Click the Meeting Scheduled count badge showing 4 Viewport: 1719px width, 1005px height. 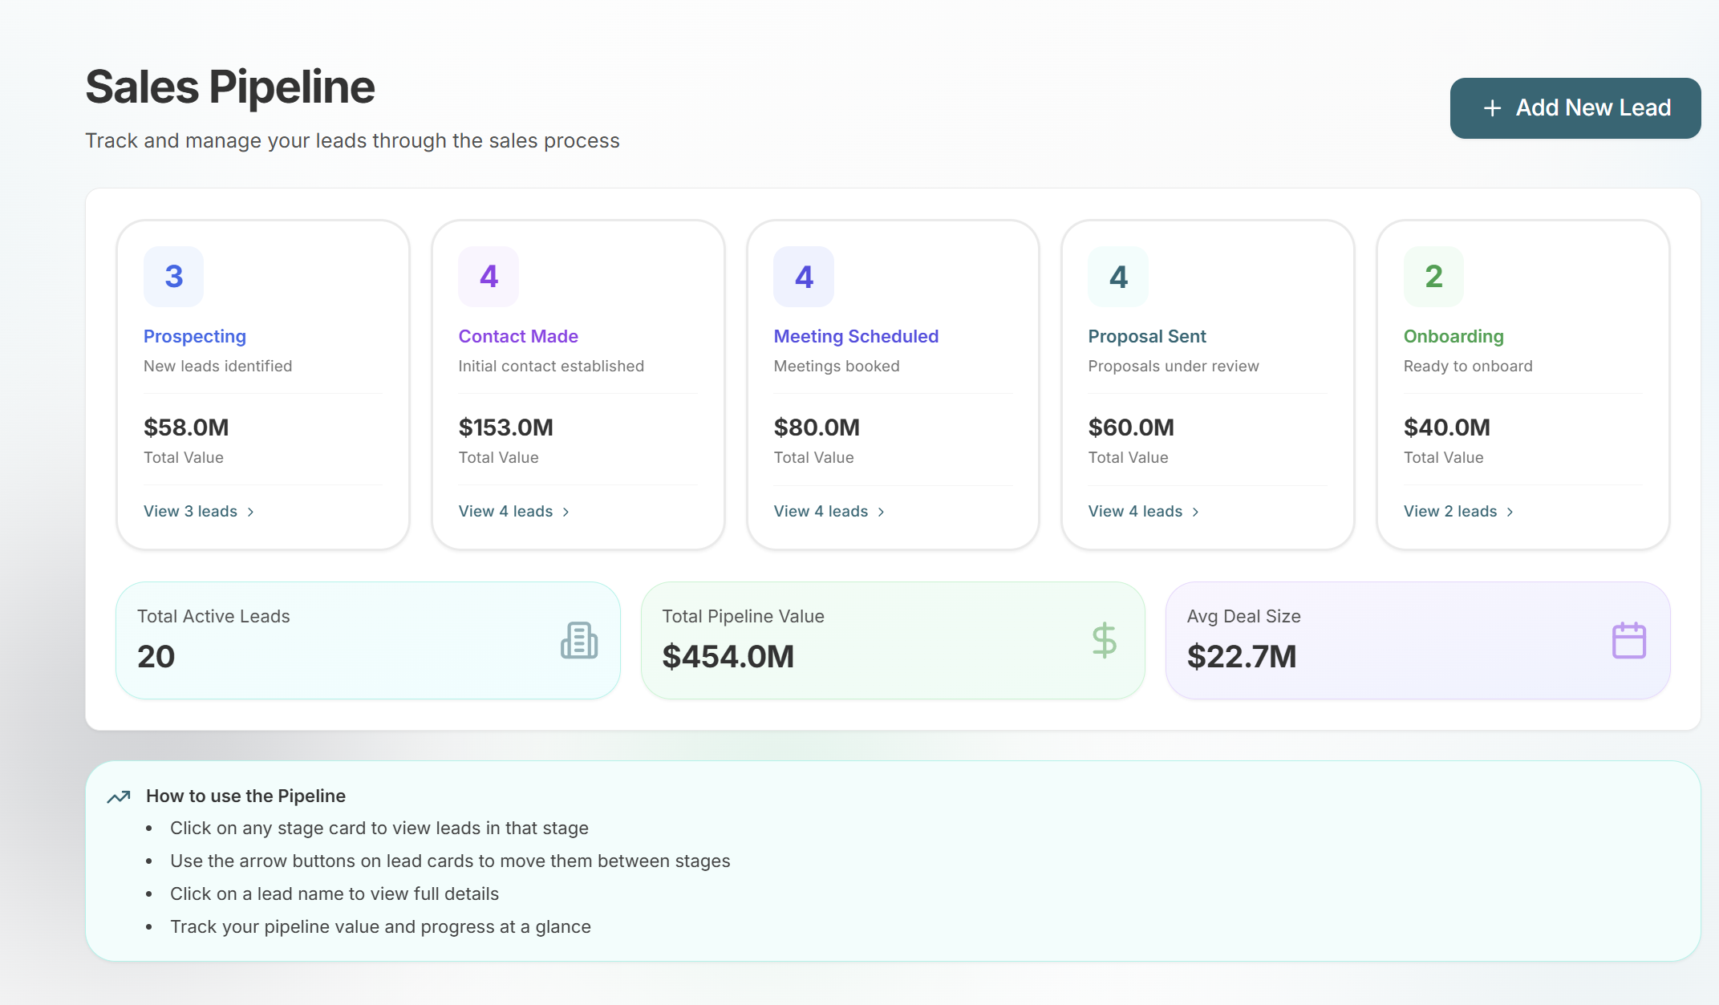click(804, 277)
